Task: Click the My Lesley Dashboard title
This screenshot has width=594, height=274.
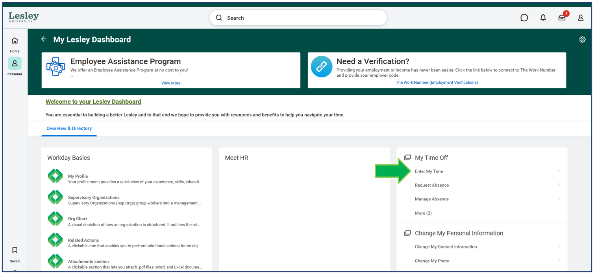Action: 92,39
